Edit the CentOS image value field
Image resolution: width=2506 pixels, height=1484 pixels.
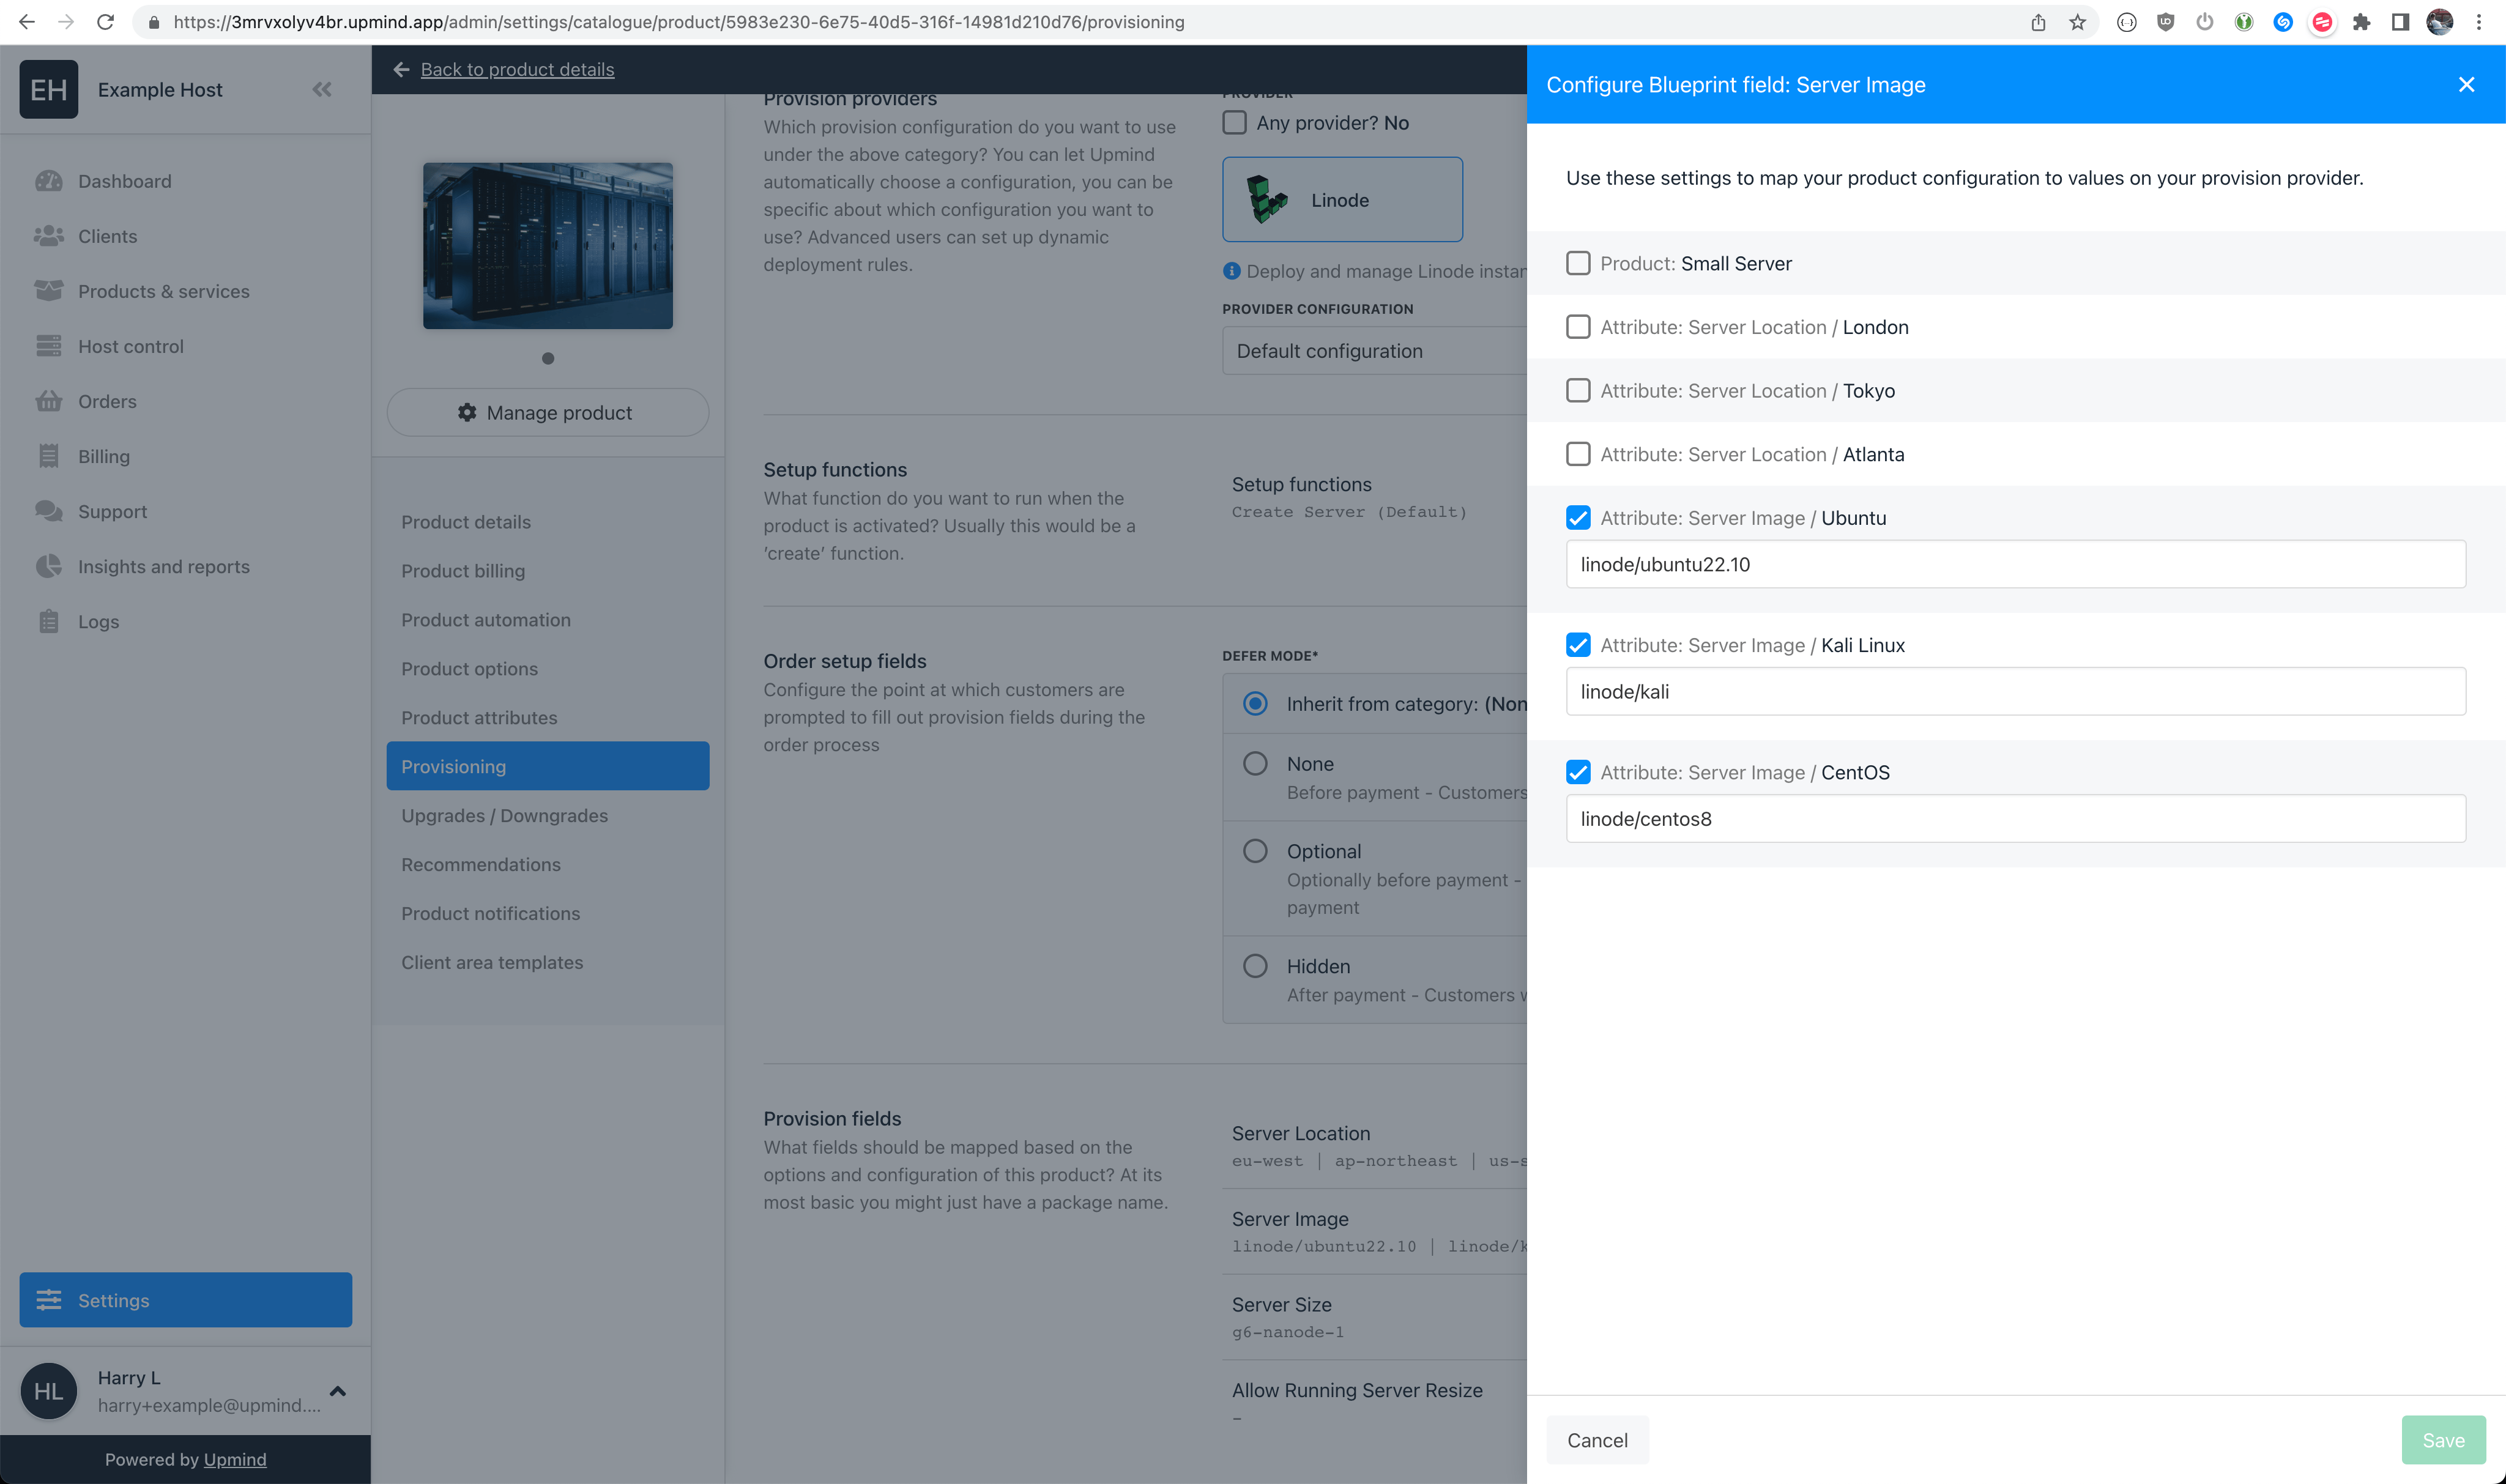pos(2015,818)
